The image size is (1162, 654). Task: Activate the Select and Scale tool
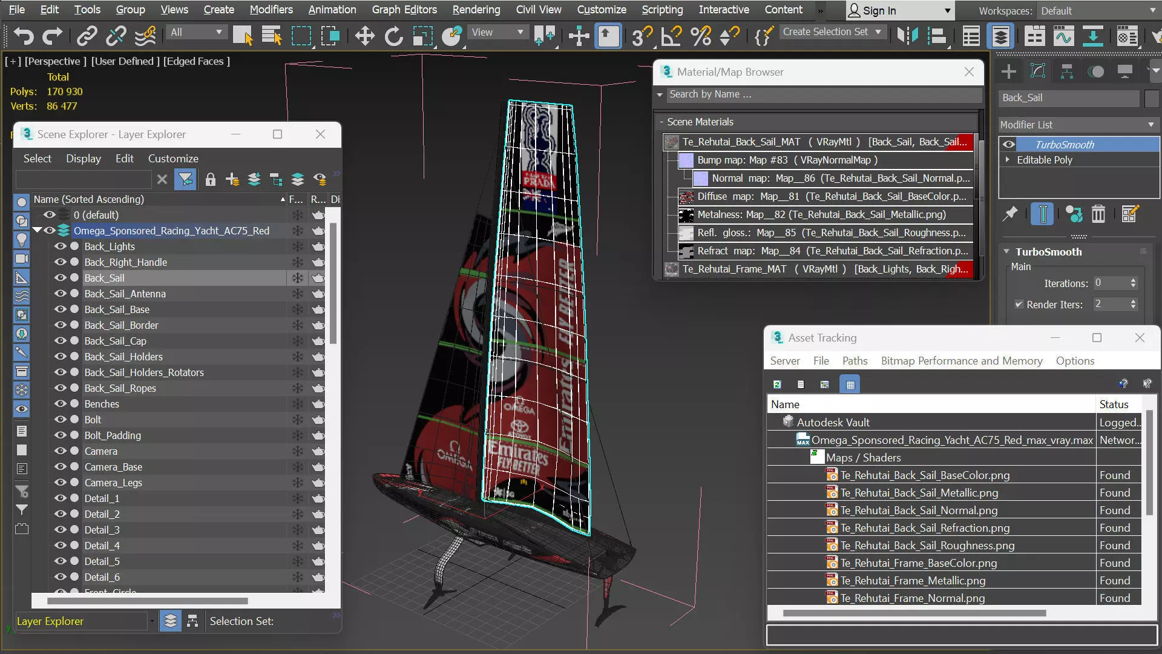pos(422,36)
